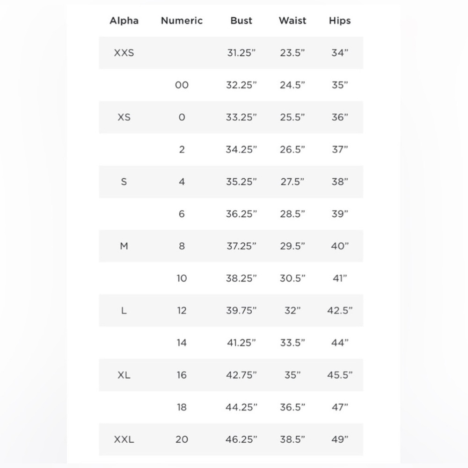
Task: Click hips value 49" in XXL row
Action: 340,439
